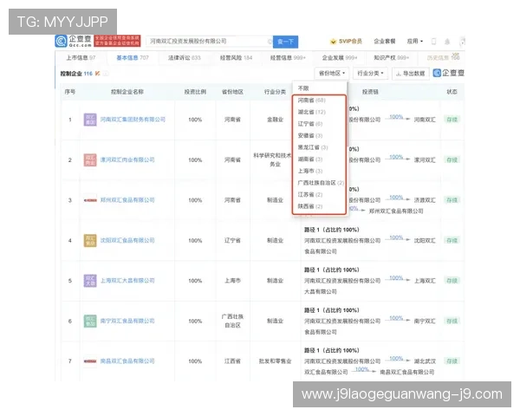This screenshot has width=520, height=416.
Task: Open the 沈阳双汇食品有限公司 link
Action: pos(127,241)
